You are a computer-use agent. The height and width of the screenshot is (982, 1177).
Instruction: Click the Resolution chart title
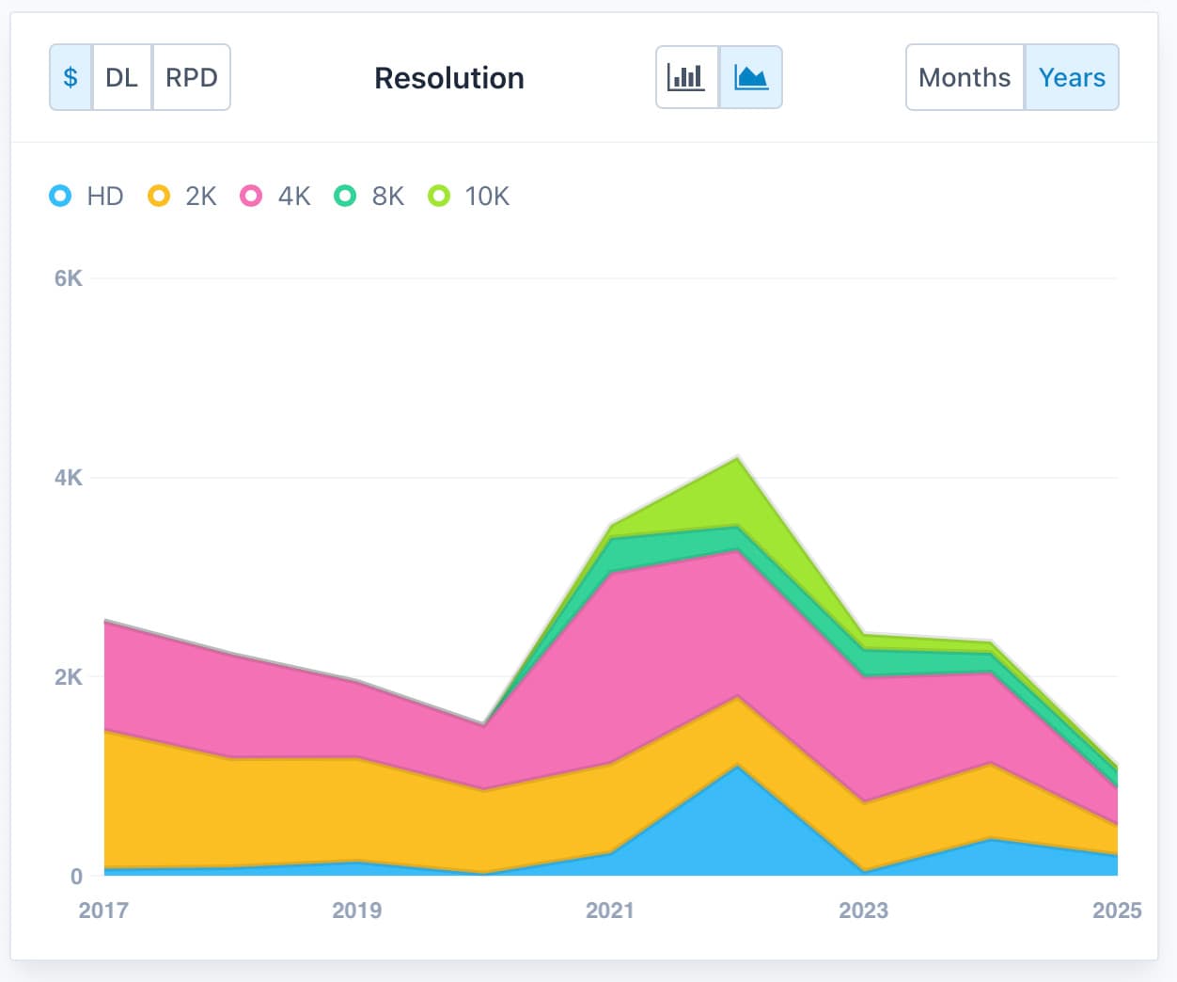tap(448, 78)
